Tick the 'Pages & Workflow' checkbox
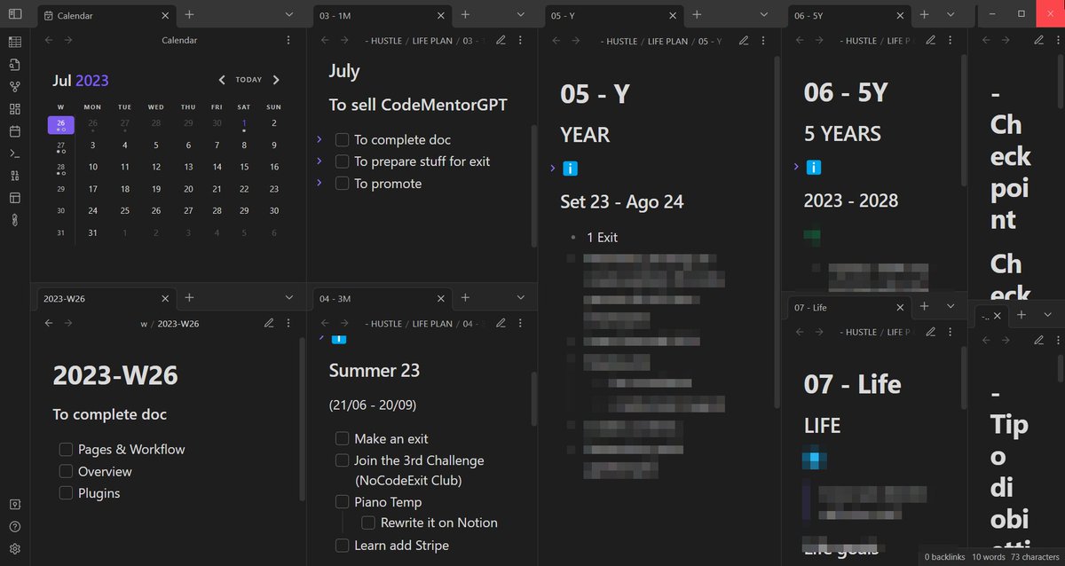The width and height of the screenshot is (1065, 566). tap(66, 449)
